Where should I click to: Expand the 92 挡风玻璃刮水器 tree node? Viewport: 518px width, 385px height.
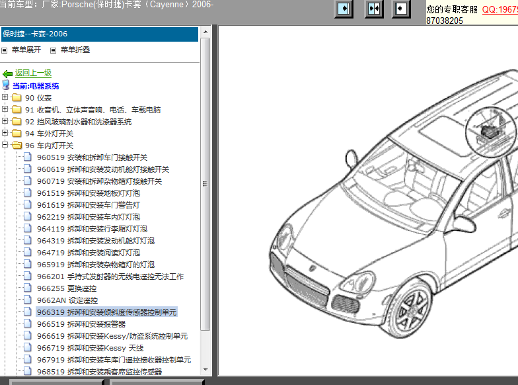[5, 120]
